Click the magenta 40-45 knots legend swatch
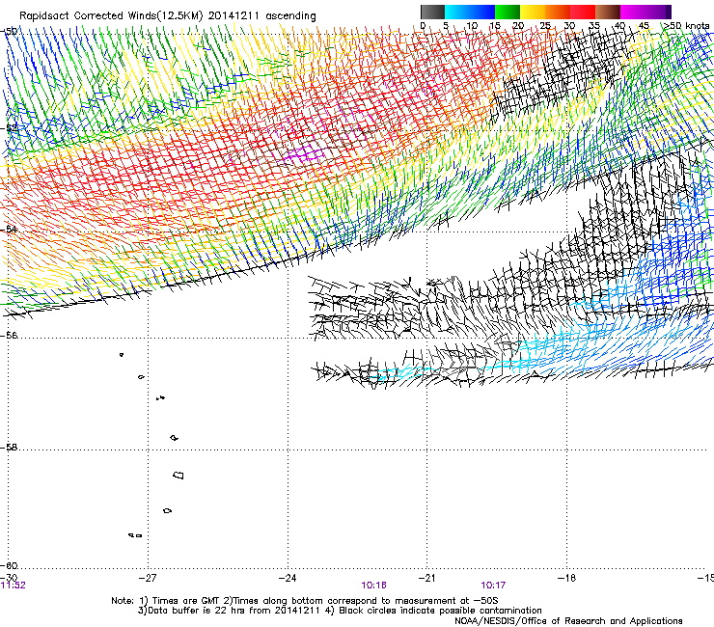 [633, 12]
